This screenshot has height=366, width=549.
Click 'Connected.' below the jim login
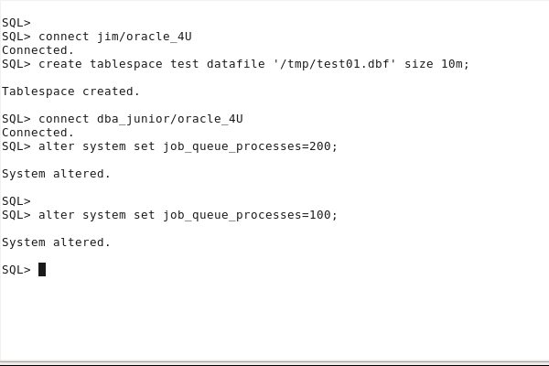(x=38, y=50)
